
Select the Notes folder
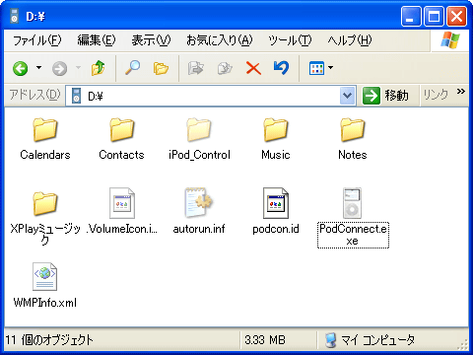click(353, 139)
